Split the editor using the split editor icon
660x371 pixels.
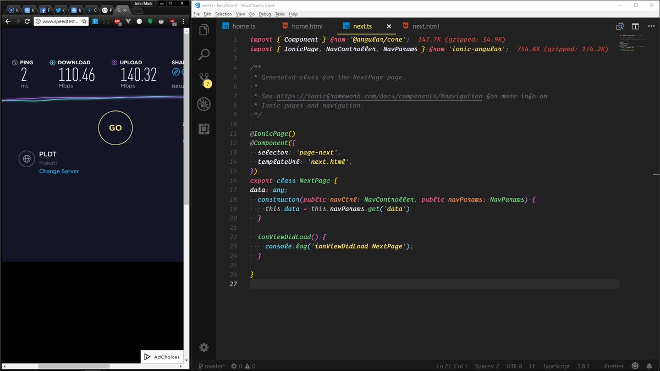635,26
